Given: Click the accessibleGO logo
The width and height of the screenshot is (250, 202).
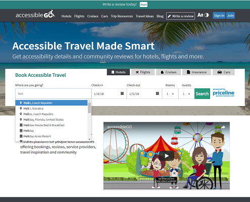Looking at the screenshot, I should pyautogui.click(x=35, y=15).
